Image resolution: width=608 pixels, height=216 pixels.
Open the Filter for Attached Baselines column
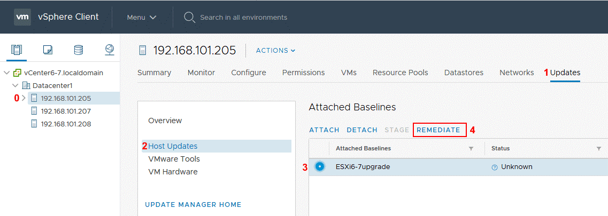click(471, 149)
